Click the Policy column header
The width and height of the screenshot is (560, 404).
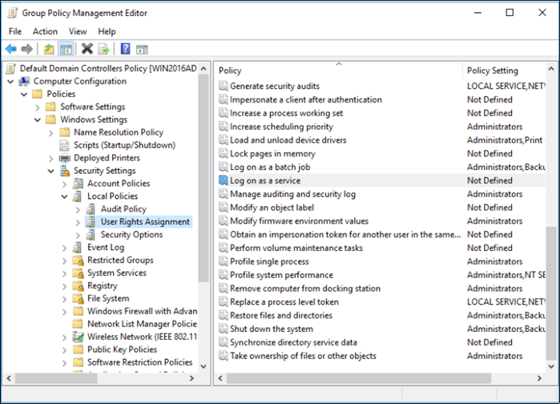(x=336, y=71)
